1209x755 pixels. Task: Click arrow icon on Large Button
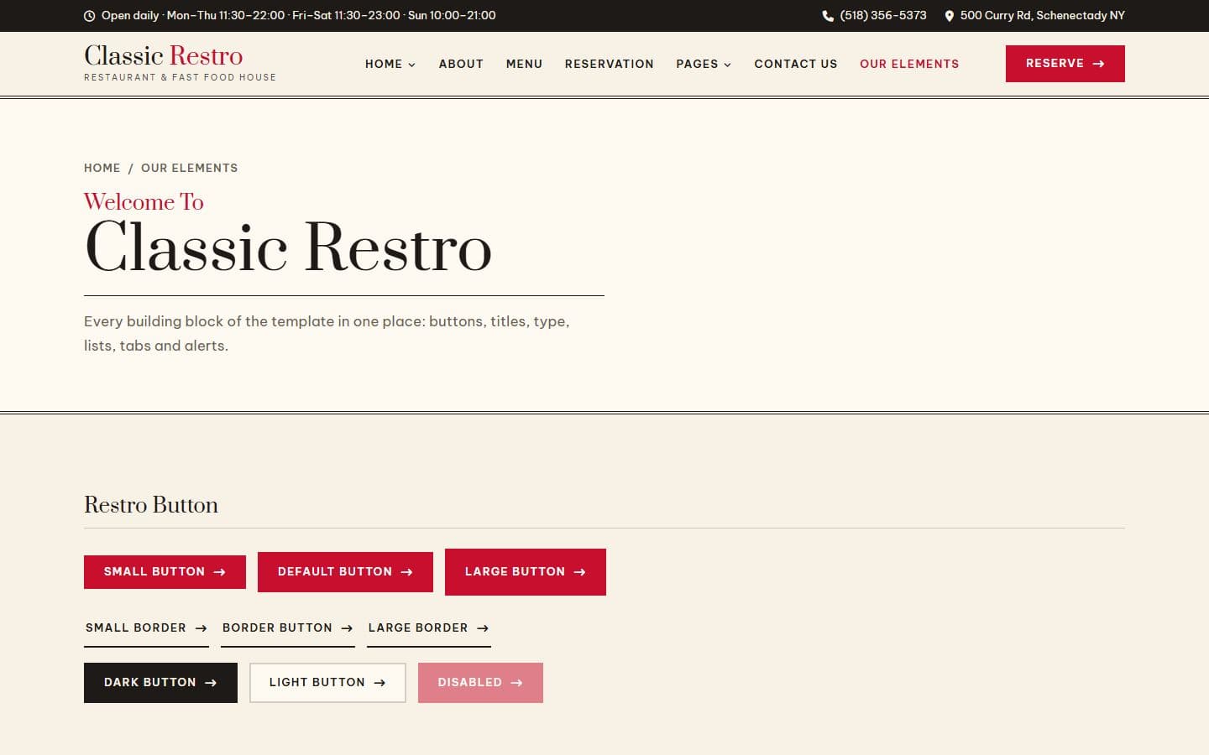[579, 572]
